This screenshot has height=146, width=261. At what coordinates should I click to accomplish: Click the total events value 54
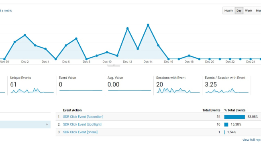point(218,117)
